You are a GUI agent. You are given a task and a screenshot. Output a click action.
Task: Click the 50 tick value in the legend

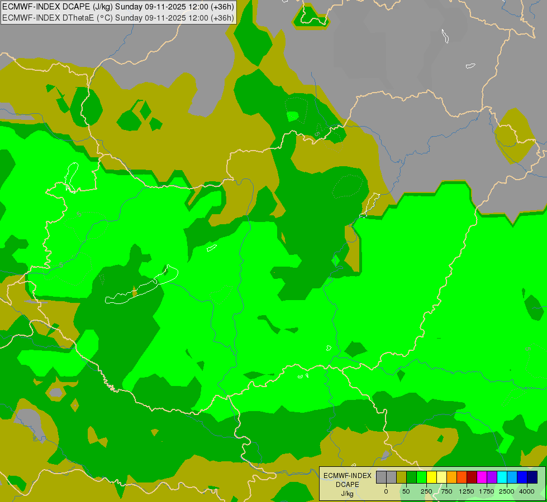click(x=406, y=491)
